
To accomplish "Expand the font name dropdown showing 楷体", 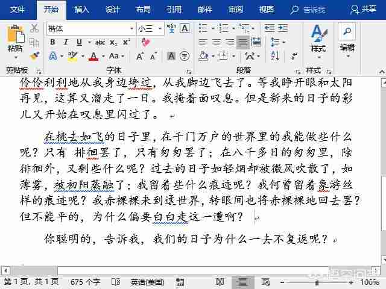I will pos(131,29).
